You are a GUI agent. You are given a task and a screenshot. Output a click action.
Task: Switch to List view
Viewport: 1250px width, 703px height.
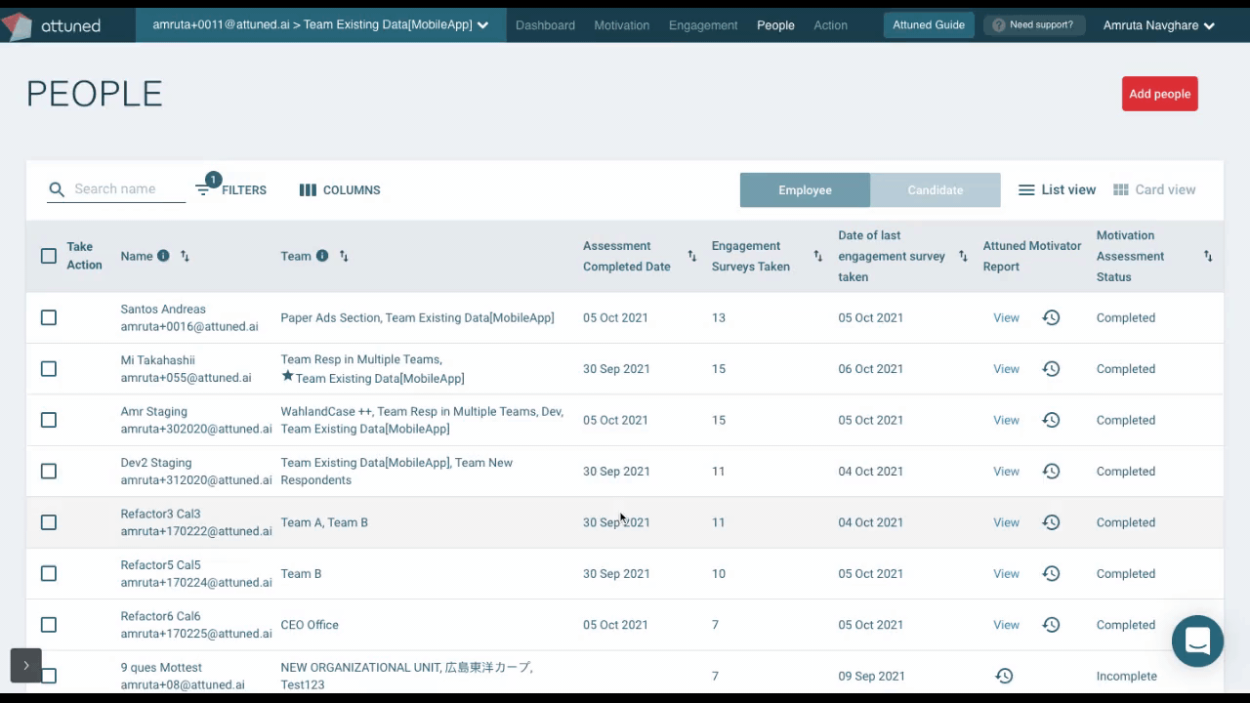click(1057, 190)
